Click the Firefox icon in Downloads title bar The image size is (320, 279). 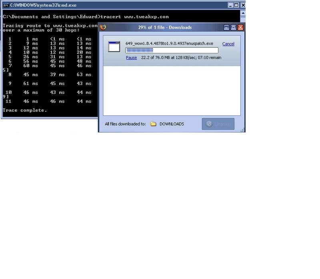tap(103, 27)
